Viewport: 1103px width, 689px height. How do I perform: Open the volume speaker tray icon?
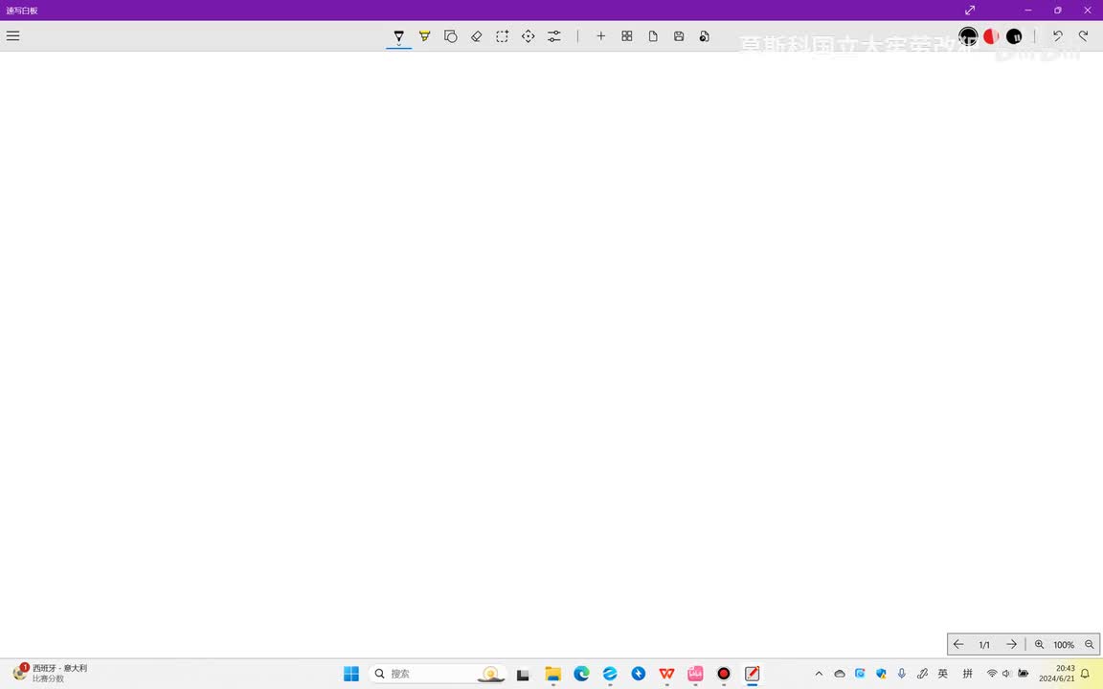[x=1006, y=674]
